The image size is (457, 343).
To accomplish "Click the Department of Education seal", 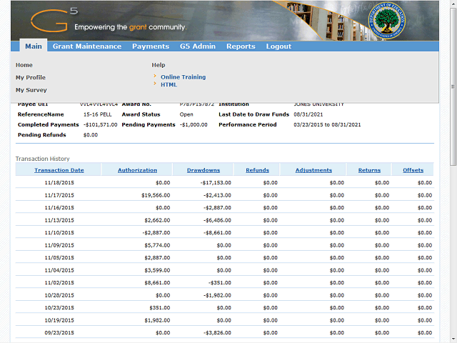I will point(387,20).
